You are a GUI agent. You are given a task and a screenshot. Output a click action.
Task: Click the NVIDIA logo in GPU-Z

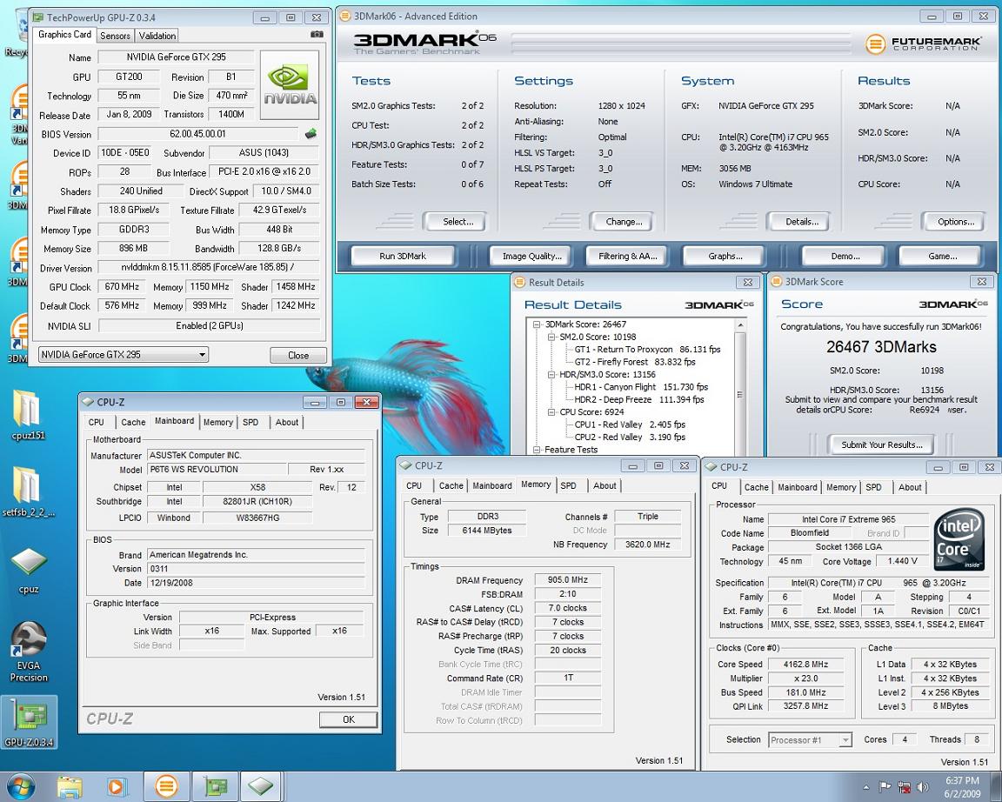[290, 85]
